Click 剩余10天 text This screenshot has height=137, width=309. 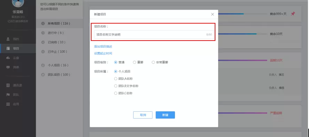click(x=276, y=34)
